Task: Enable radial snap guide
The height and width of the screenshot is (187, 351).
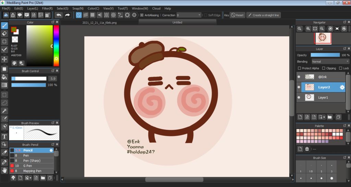Action: 106,15
